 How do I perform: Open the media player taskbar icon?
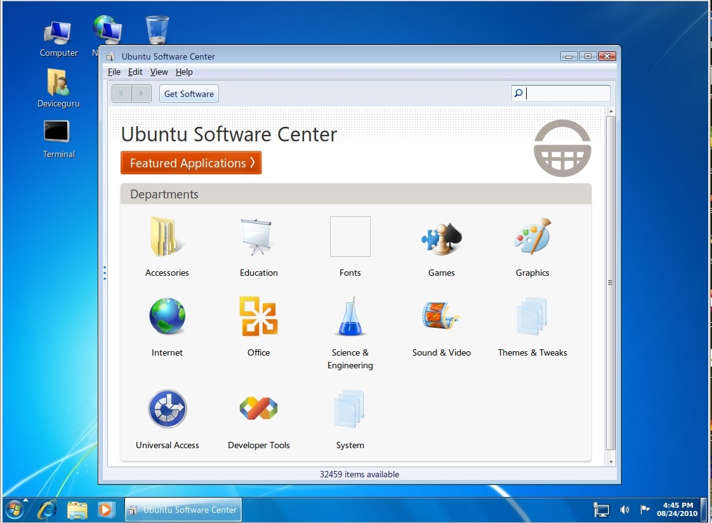(x=105, y=510)
